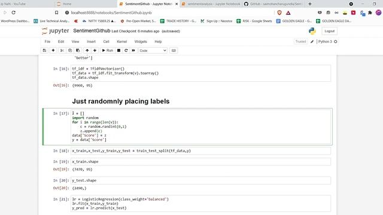Open the command palette keyboard icon
383x215 pixels.
click(x=174, y=50)
